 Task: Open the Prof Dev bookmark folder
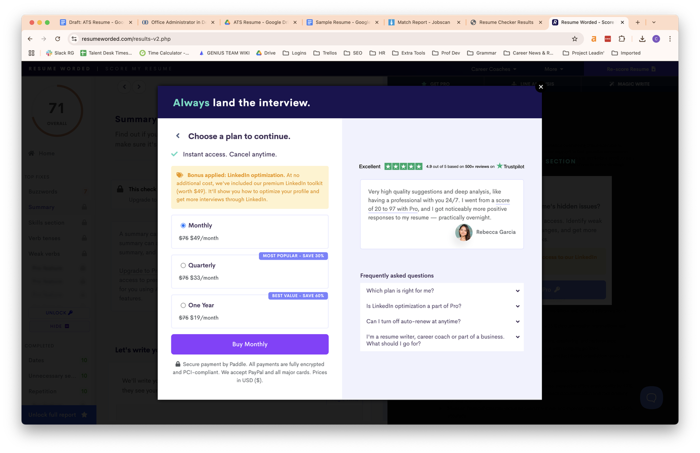(446, 53)
